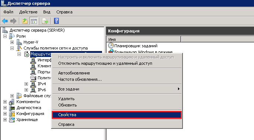
Task: Select the Hyper-V tree label
Action: 31,42
